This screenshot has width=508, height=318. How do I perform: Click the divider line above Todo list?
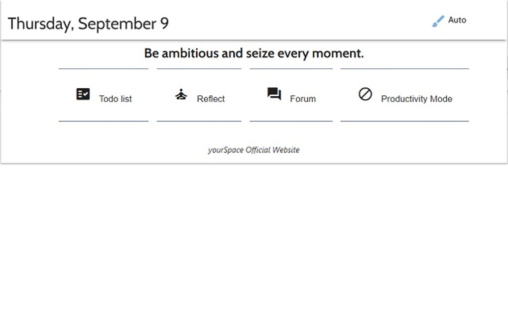(x=103, y=69)
